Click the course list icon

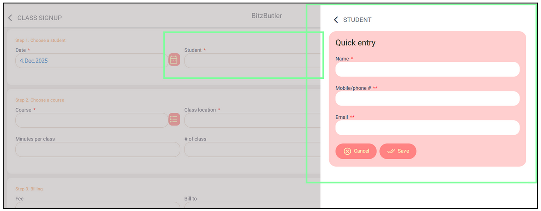pos(174,120)
